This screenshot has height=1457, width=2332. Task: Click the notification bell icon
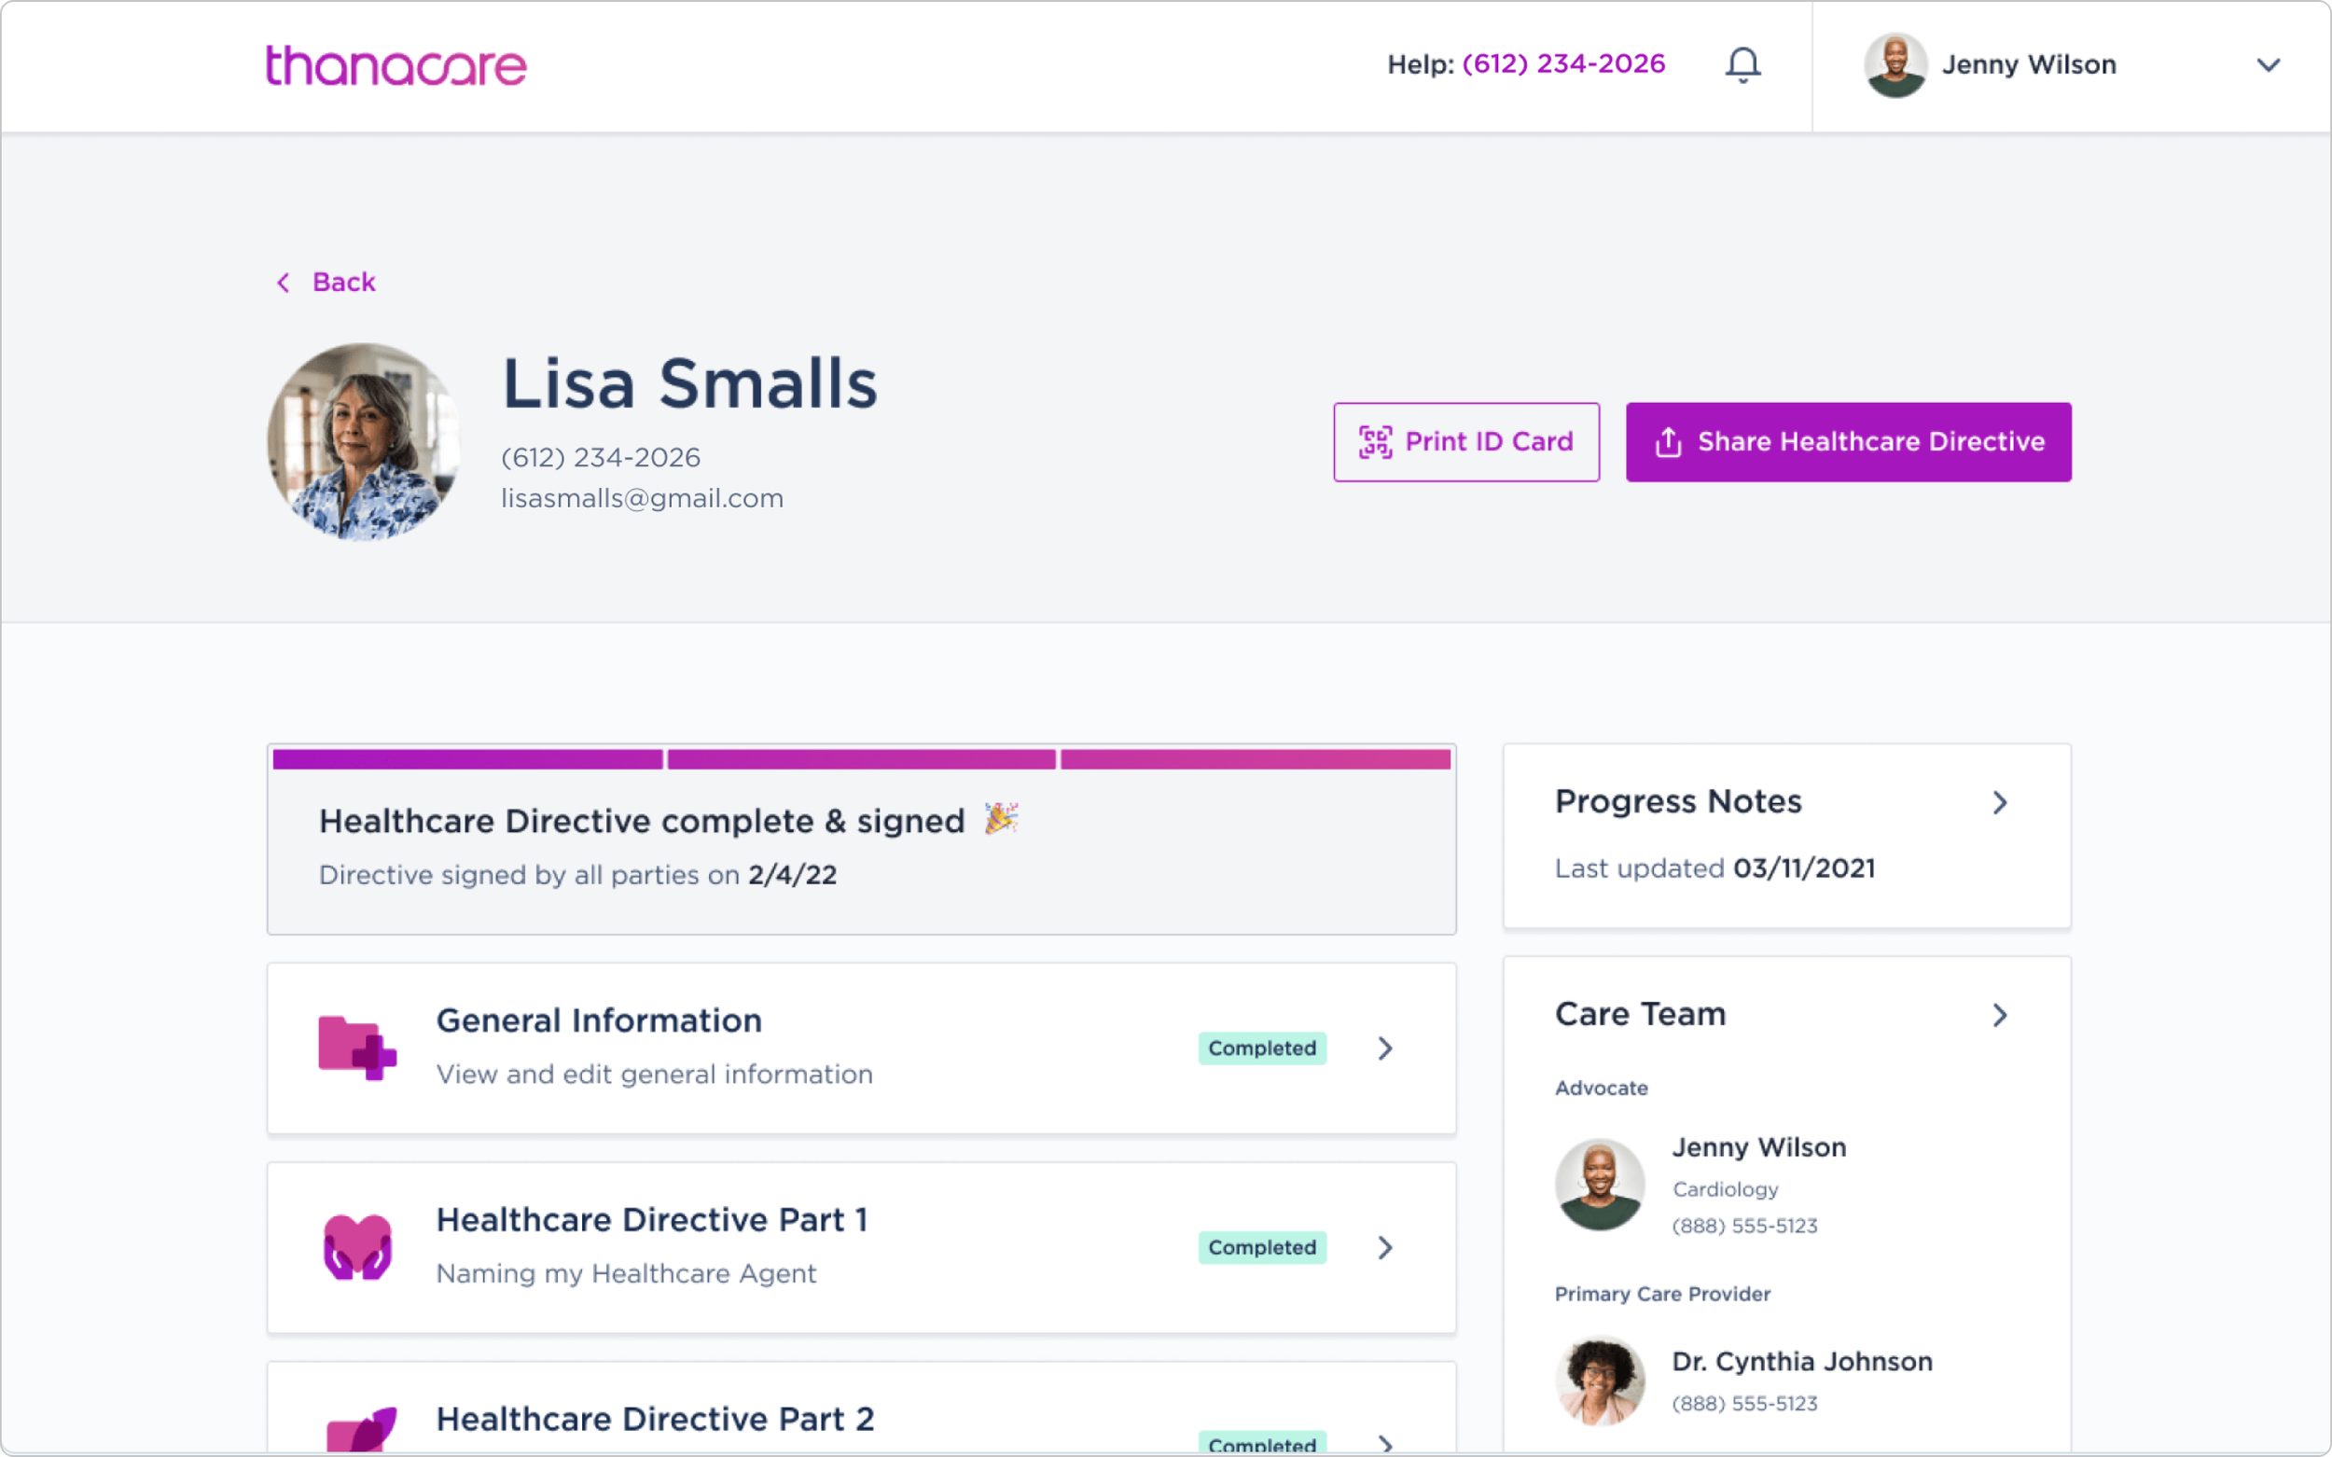(1742, 64)
